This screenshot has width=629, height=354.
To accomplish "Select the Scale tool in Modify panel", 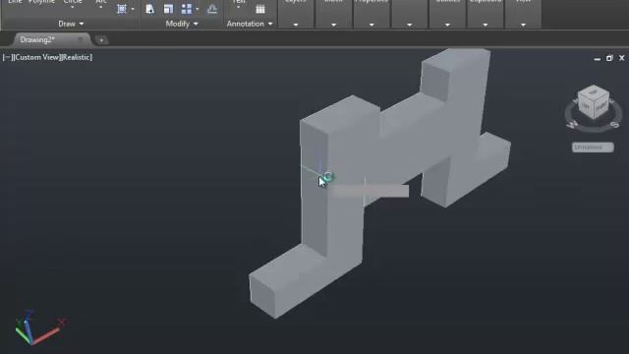I will [x=168, y=9].
